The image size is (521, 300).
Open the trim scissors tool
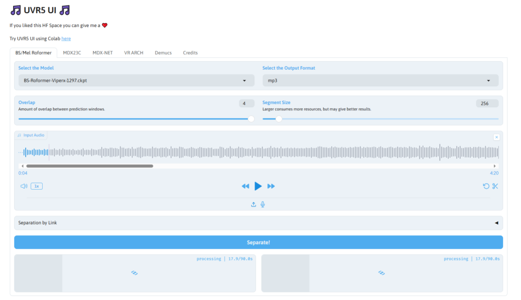(x=495, y=186)
